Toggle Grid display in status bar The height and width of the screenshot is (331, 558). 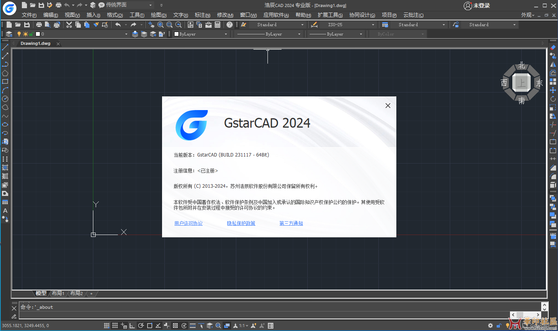115,326
